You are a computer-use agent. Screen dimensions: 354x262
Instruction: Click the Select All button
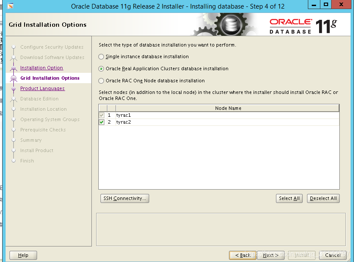coord(289,198)
